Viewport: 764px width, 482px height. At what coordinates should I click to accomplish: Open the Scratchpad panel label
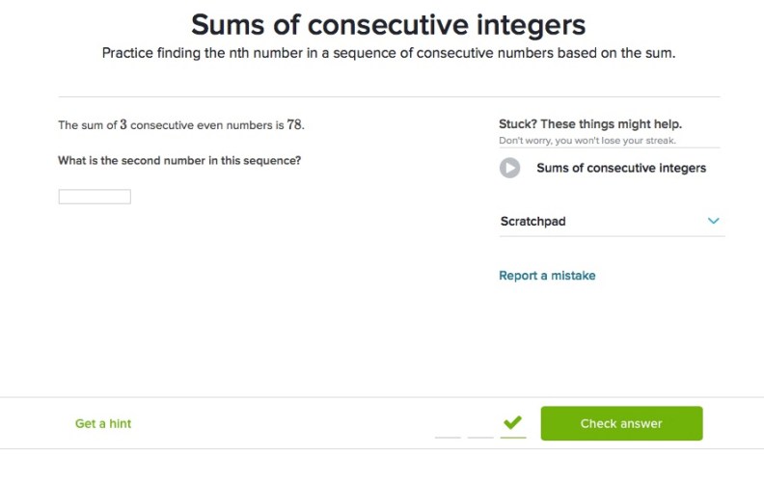[532, 222]
